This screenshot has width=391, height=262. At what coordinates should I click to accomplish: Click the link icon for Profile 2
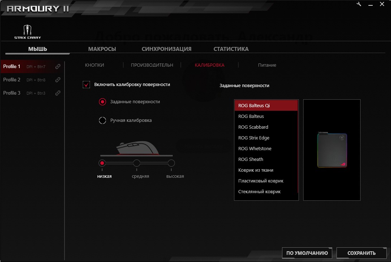(x=58, y=80)
